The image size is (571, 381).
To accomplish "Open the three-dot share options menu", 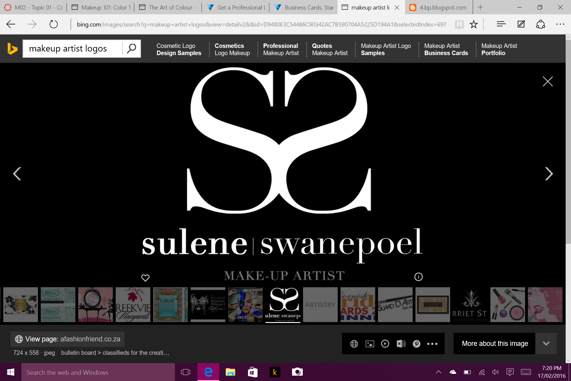I will [x=432, y=344].
